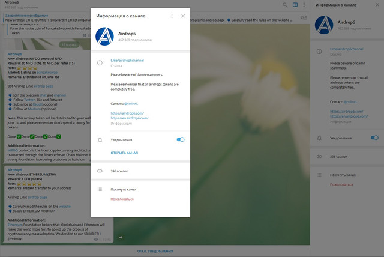
Task: Open Reddit link in NIFDO message
Action: coord(37,104)
